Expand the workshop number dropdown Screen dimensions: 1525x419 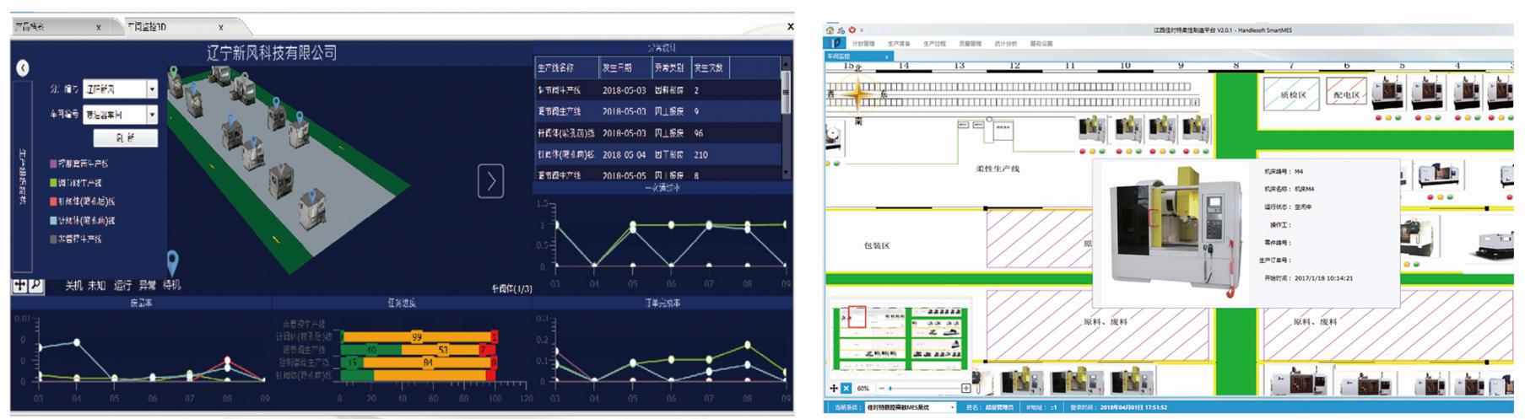[x=152, y=114]
